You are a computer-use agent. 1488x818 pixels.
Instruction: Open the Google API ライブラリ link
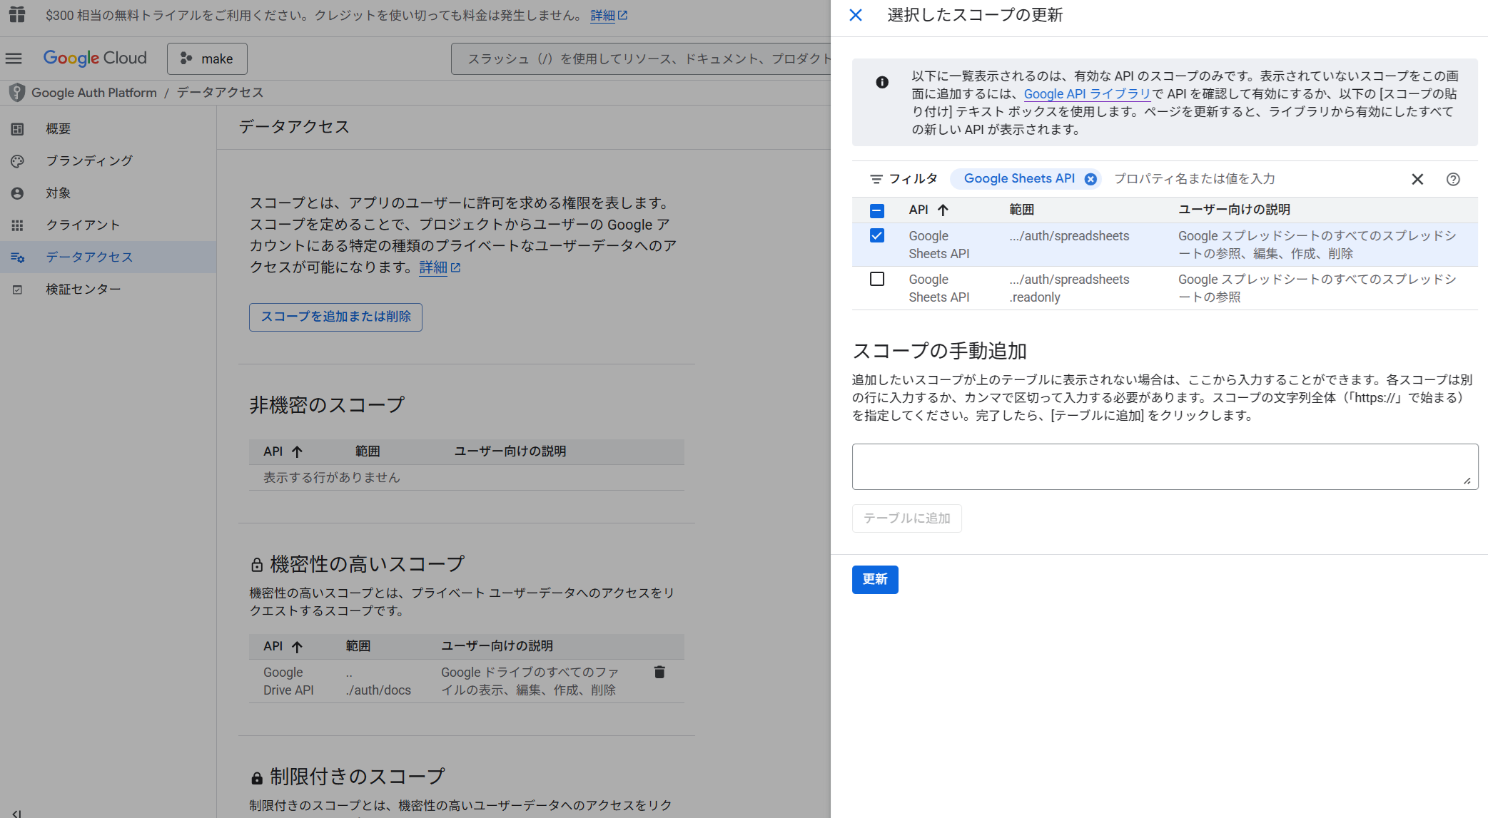pos(1087,93)
